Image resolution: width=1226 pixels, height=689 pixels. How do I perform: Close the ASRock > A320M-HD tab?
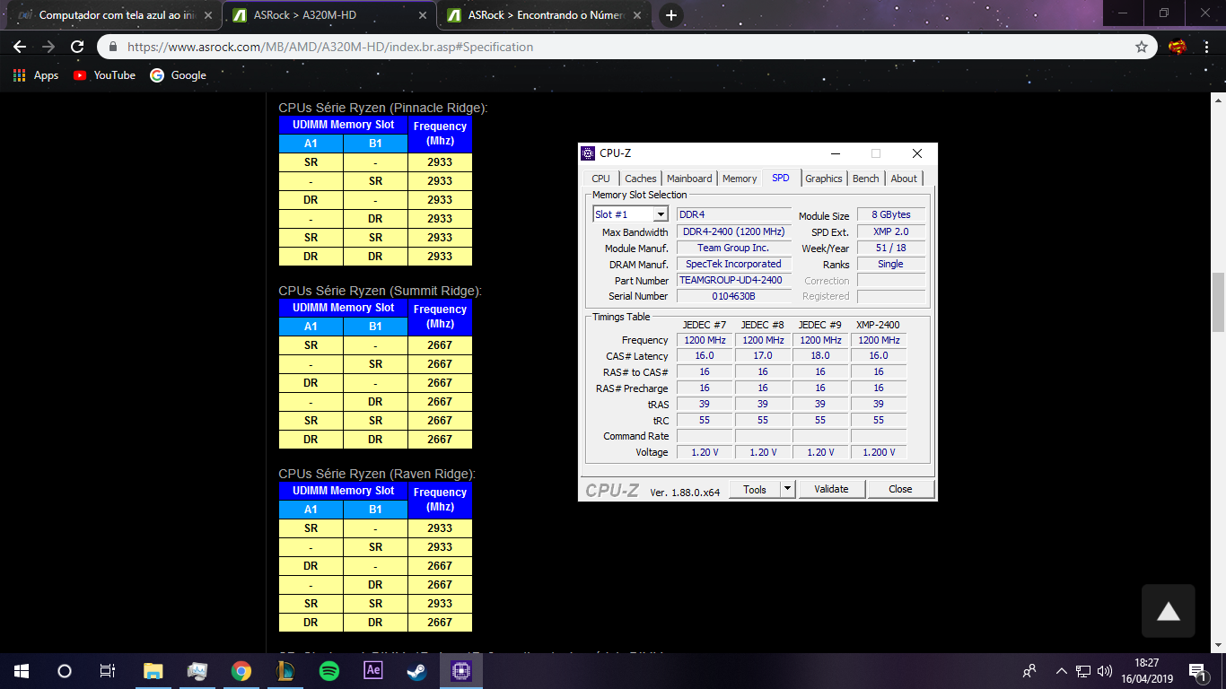tap(422, 15)
